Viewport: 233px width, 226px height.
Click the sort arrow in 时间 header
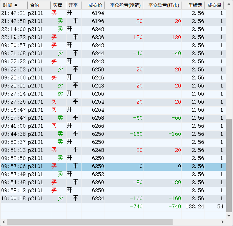[16, 5]
